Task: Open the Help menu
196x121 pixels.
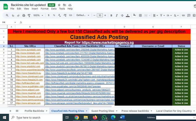Action: pos(70,9)
